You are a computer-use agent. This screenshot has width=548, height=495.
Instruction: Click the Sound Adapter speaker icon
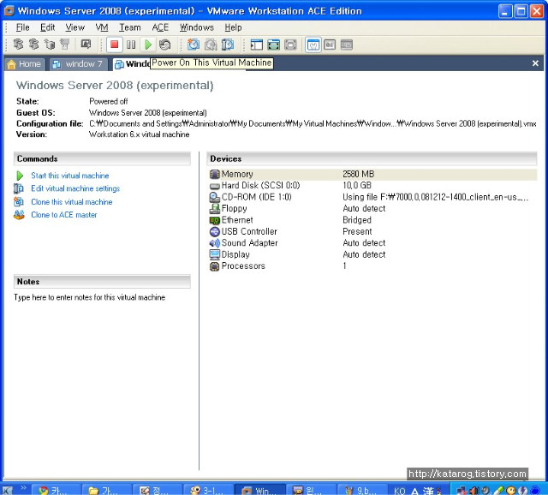215,243
